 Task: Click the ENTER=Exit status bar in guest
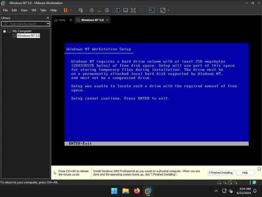pos(156,144)
